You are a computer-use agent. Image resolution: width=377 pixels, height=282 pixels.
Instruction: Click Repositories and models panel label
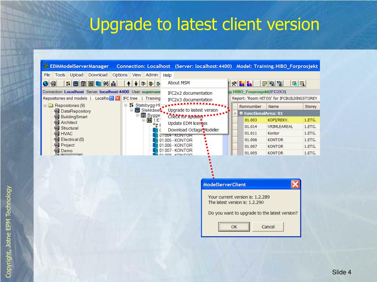[65, 98]
